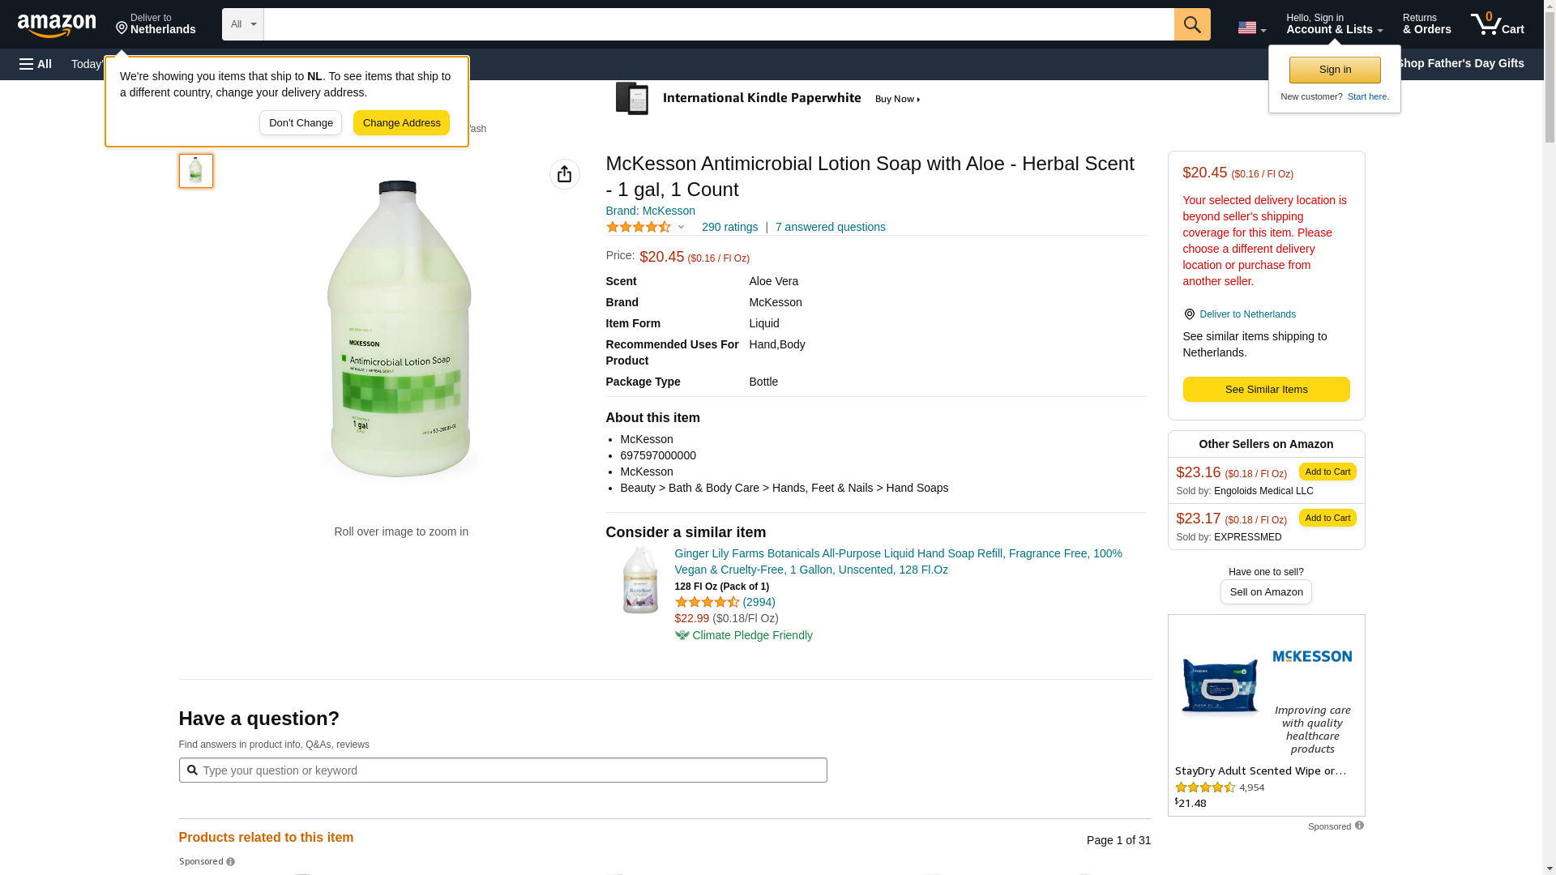Open the All hamburger menu
The width and height of the screenshot is (1556, 875).
click(36, 64)
